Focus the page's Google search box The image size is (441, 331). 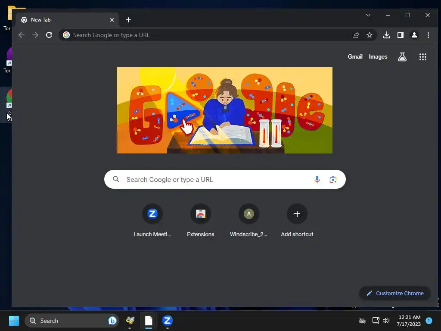click(x=225, y=179)
